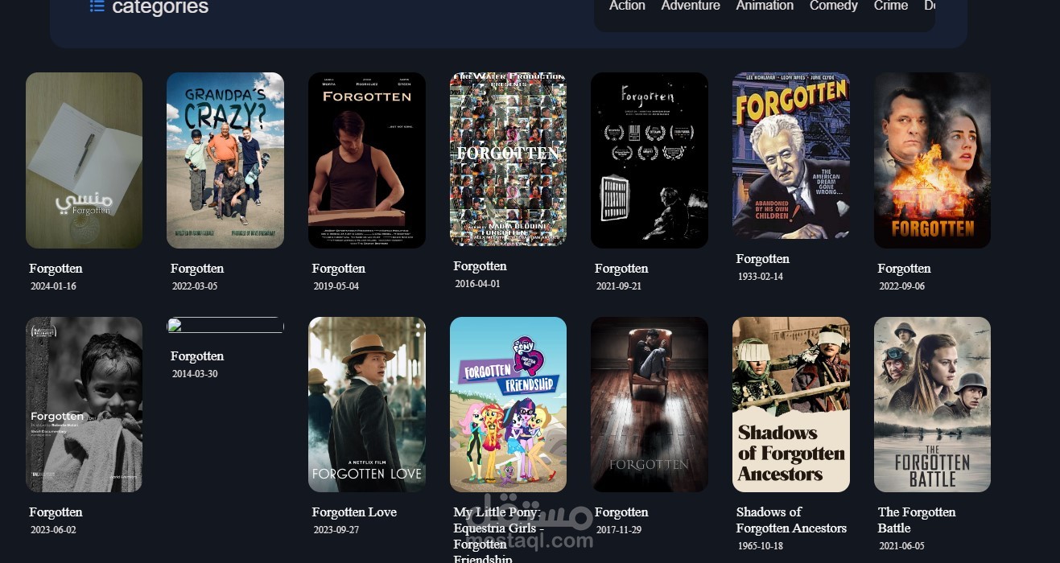Select the Adventure category
1060x563 pixels.
click(691, 6)
